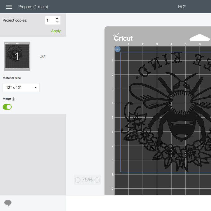
Task: Increase project copies with the up arrow
Action: click(57, 19)
